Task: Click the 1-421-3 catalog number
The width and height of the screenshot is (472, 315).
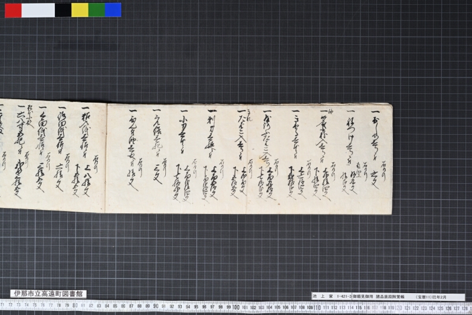Action: (x=345, y=297)
